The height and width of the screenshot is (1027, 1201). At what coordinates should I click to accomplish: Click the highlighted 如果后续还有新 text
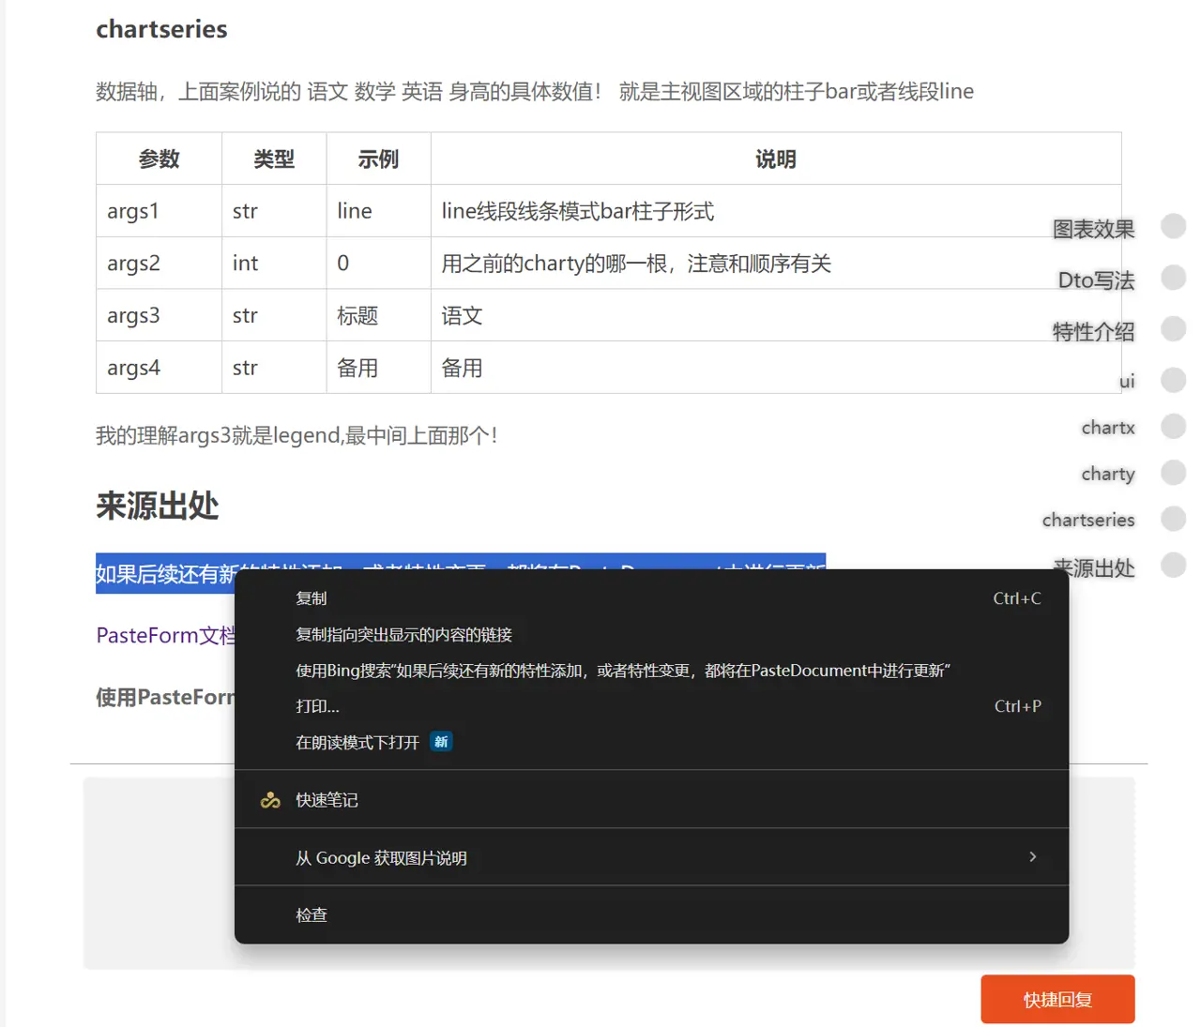(x=165, y=573)
